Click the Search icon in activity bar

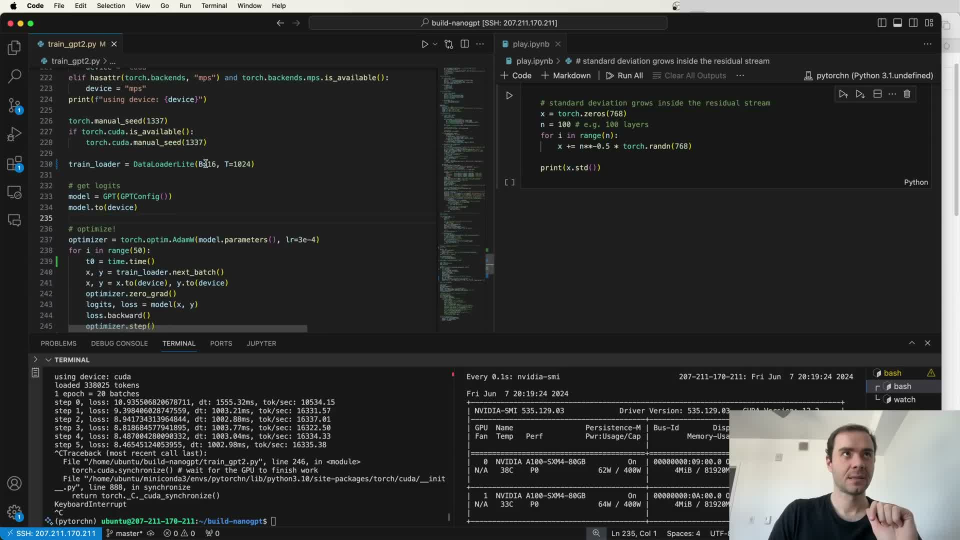coord(14,76)
